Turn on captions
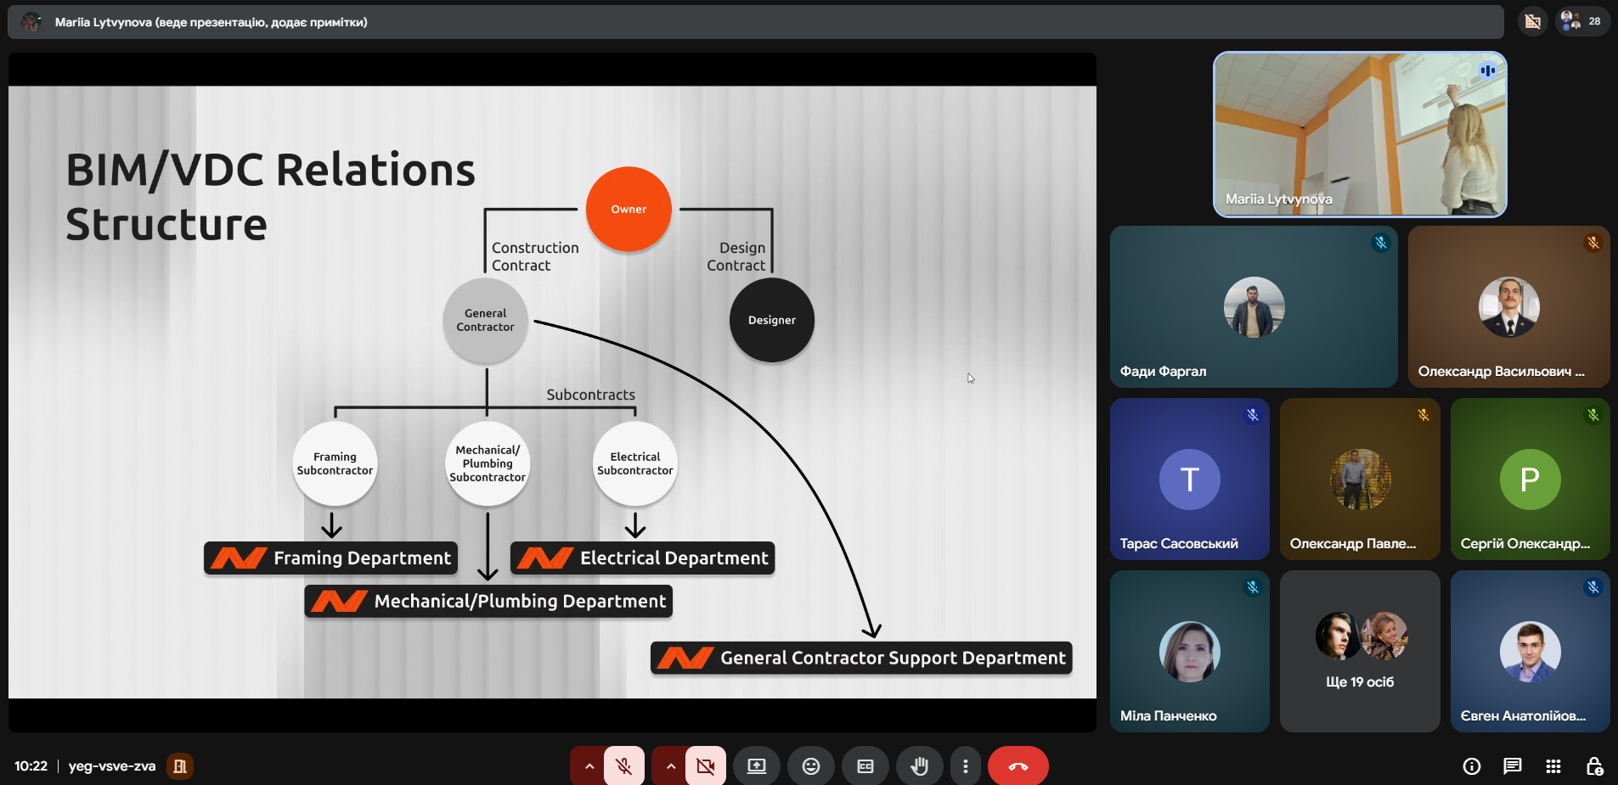The width and height of the screenshot is (1618, 785). click(x=865, y=766)
